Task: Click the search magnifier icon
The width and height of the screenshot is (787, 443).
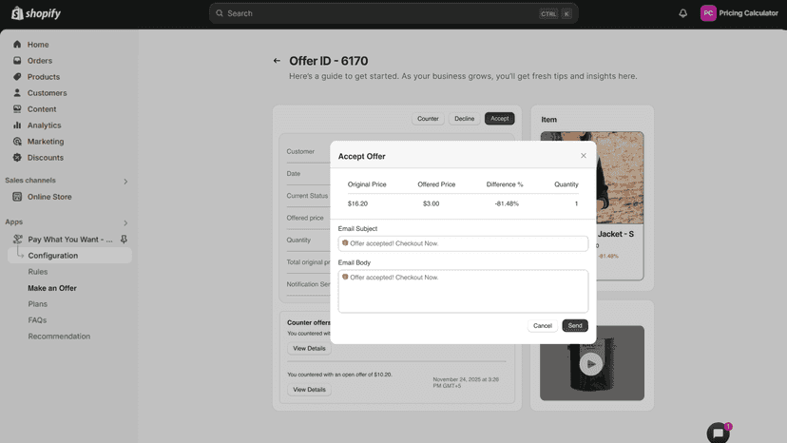Action: (x=220, y=13)
